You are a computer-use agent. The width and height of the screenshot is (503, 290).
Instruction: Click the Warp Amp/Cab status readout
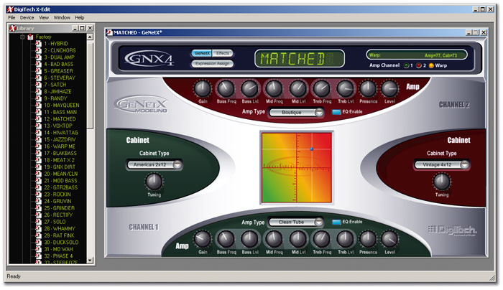[x=417, y=55]
